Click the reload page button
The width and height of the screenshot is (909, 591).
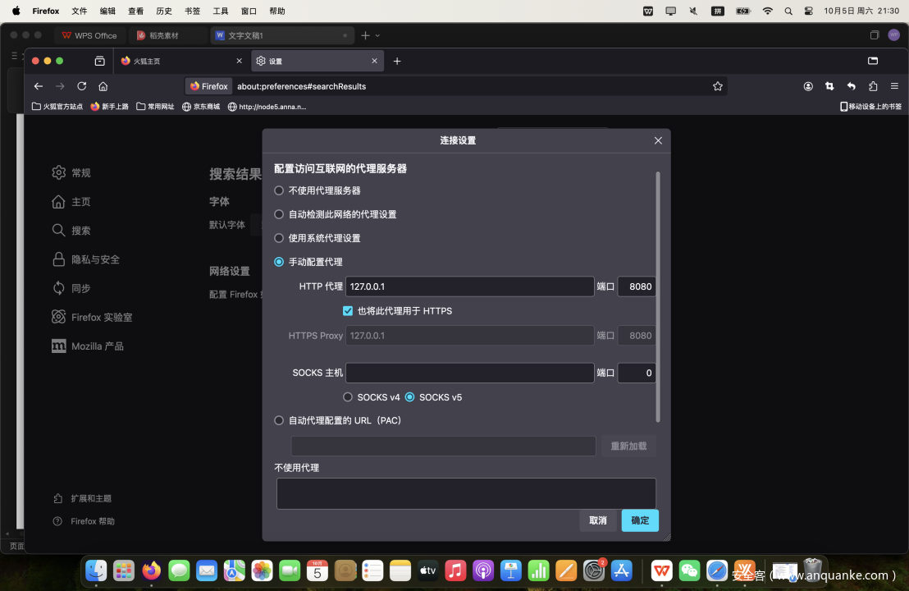[82, 86]
